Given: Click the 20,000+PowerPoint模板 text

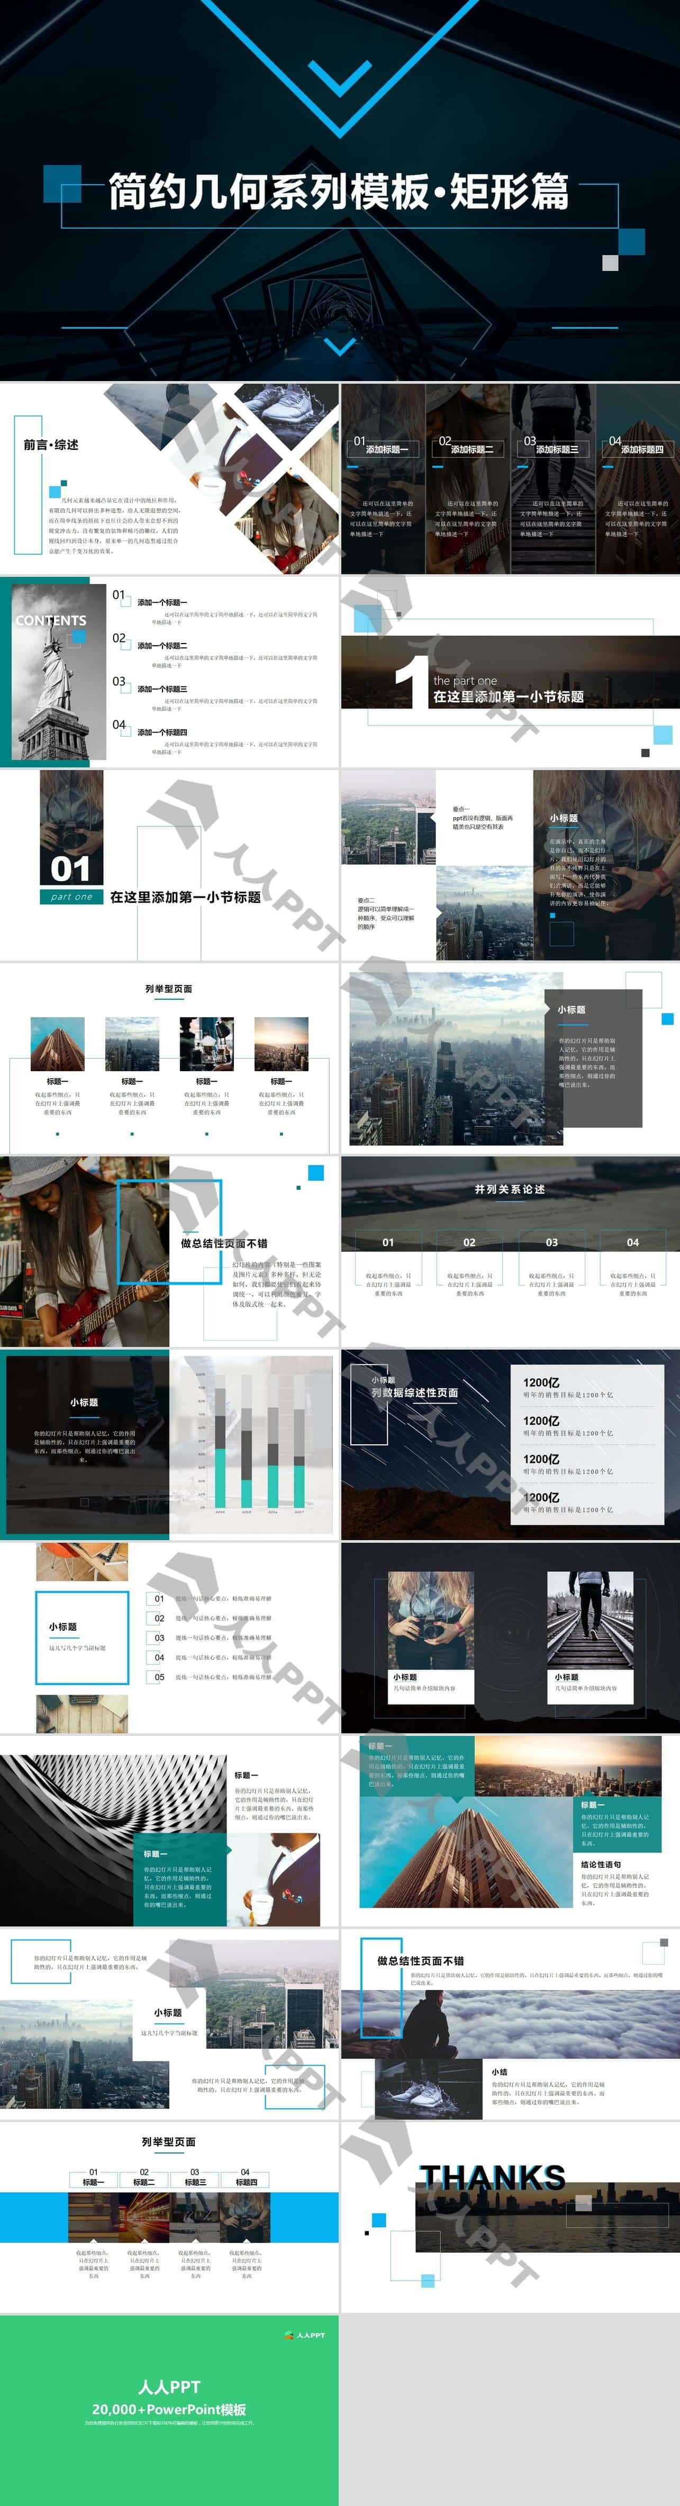Looking at the screenshot, I should pos(169,2409).
